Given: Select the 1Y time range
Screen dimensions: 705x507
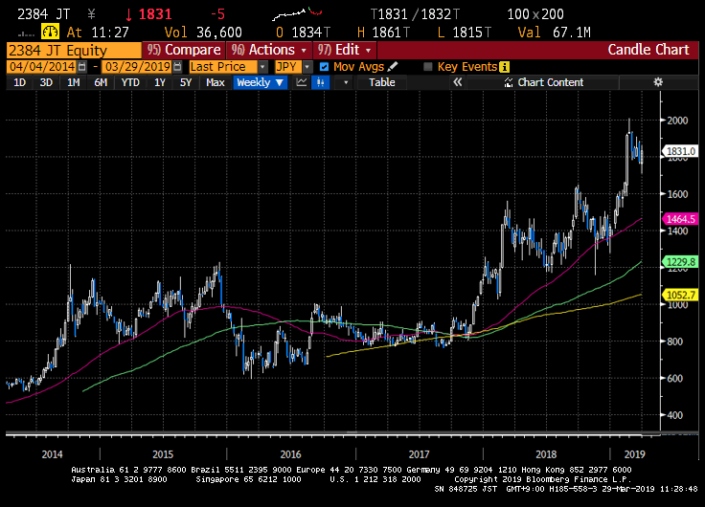Looking at the screenshot, I should pos(160,83).
